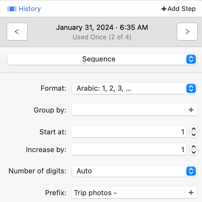This screenshot has height=202, width=202.
Task: Increment the Start at value
Action: 193,129
